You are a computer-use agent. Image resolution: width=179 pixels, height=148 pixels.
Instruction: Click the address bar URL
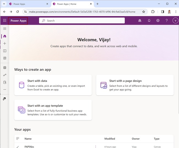point(82,12)
